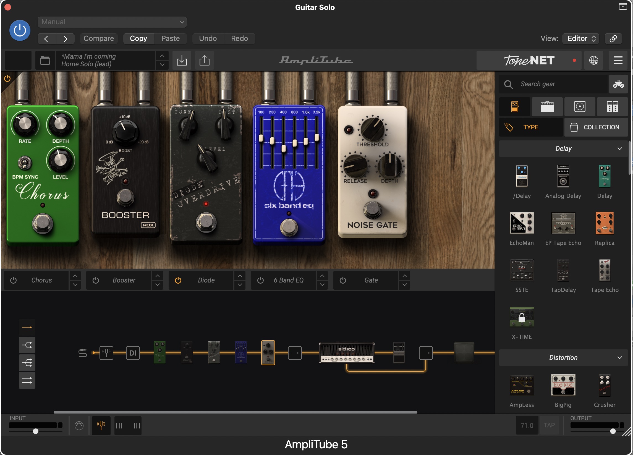Image resolution: width=633 pixels, height=455 pixels.
Task: Select the EP Tape Echo pedal
Action: pyautogui.click(x=563, y=223)
